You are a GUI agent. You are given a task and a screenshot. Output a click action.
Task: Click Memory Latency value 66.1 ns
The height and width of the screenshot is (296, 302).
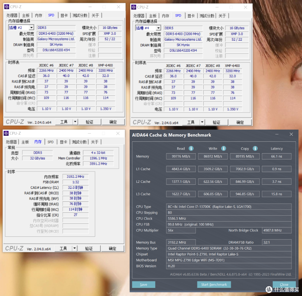click(x=277, y=156)
